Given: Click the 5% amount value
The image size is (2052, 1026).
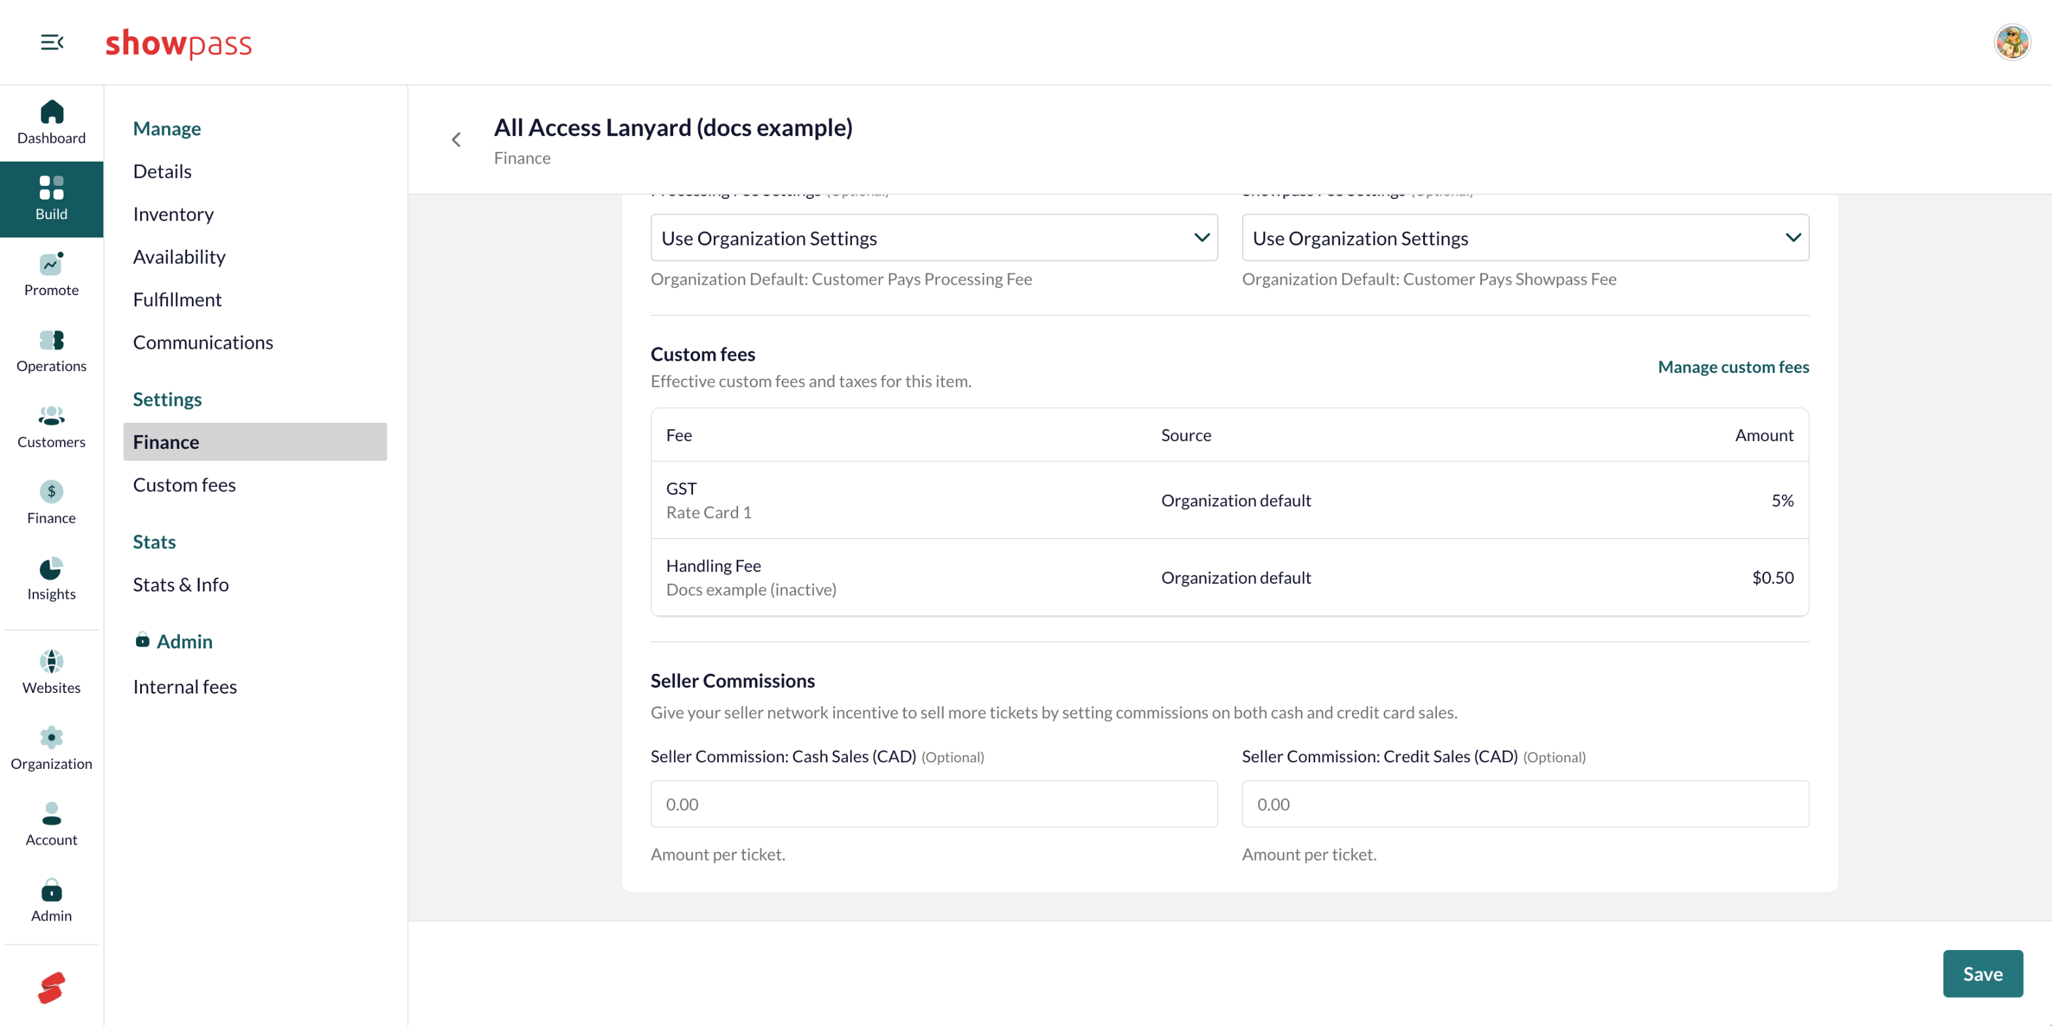Looking at the screenshot, I should (x=1782, y=501).
